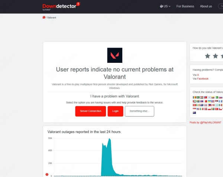Open Posts by @PlayVALORANT link

[205, 122]
